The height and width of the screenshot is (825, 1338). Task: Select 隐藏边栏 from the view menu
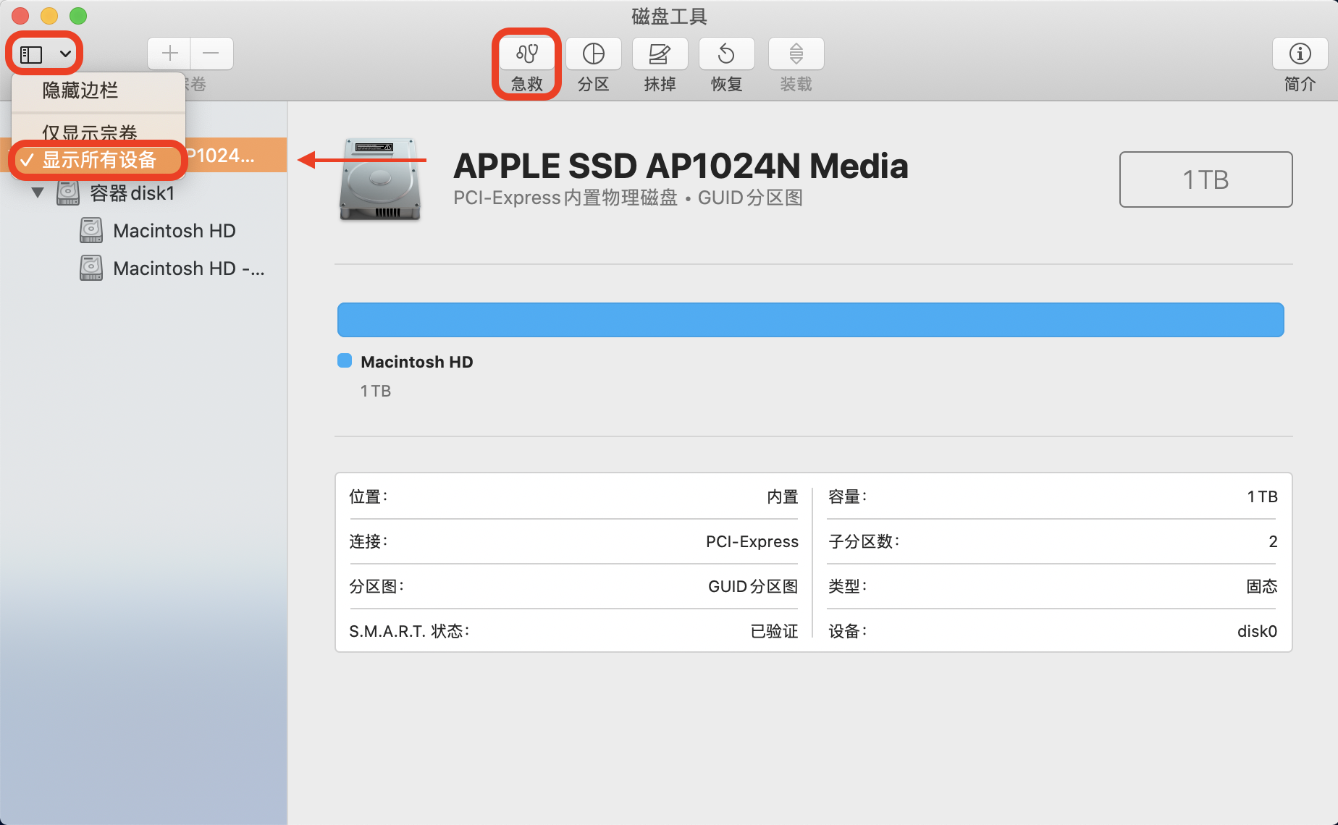tap(80, 90)
